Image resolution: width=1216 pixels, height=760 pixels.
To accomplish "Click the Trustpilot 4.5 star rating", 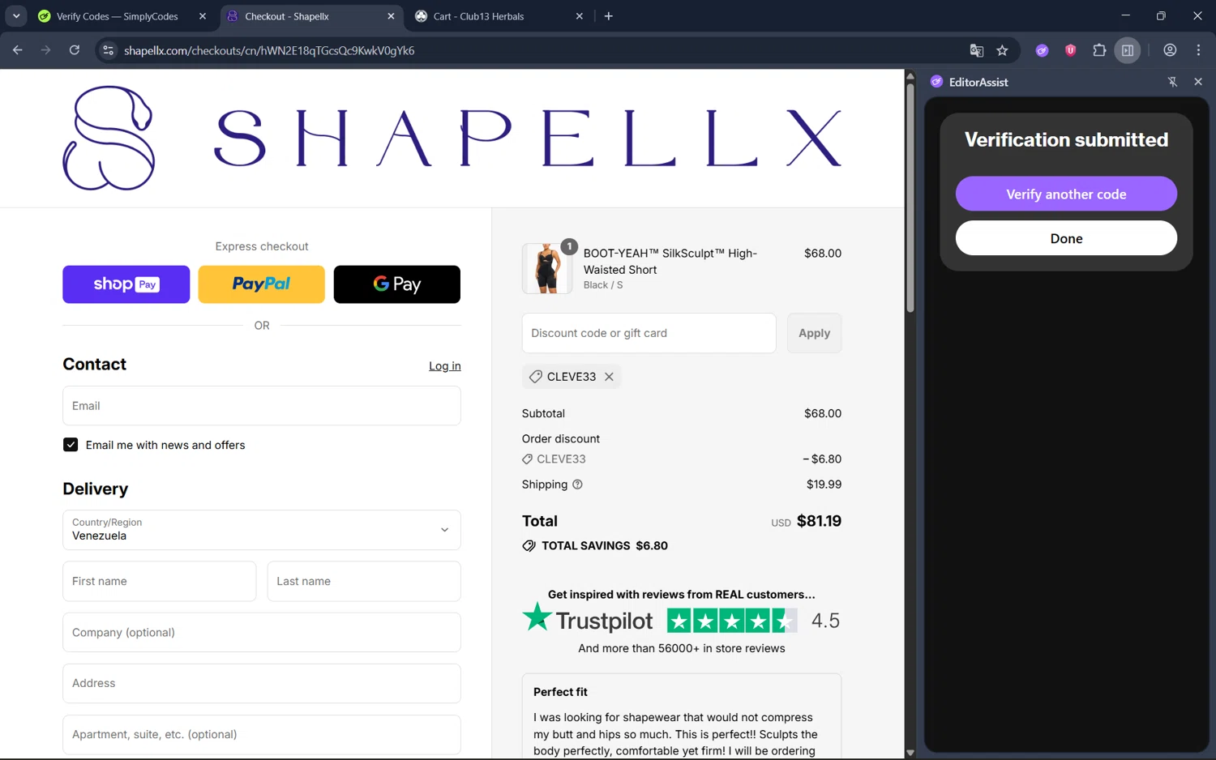I will click(x=731, y=621).
